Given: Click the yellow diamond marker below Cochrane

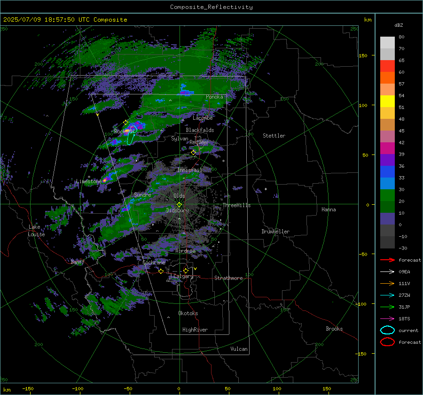Looking at the screenshot, I should 161,271.
